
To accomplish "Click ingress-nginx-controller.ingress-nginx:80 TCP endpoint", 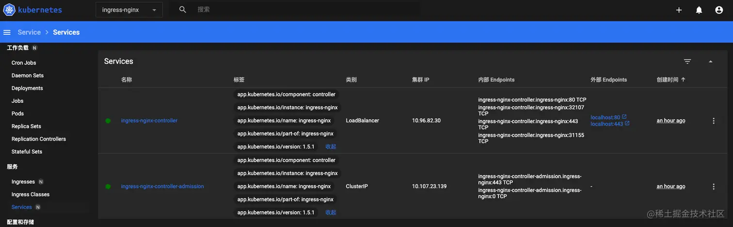I will (x=532, y=100).
